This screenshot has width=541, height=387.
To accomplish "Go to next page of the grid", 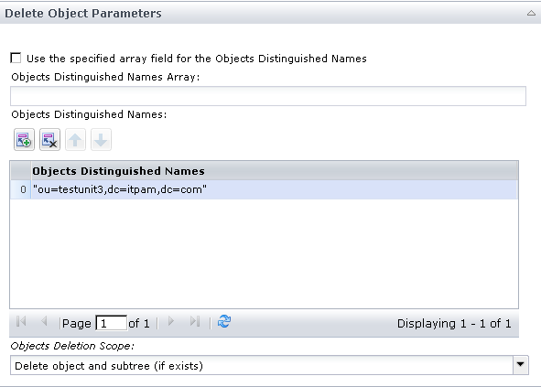I will [x=171, y=321].
